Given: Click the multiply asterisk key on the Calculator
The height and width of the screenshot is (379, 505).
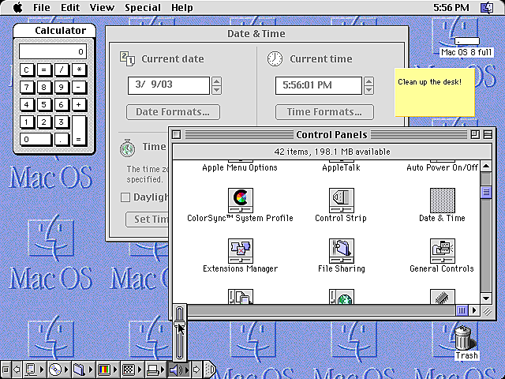Looking at the screenshot, I should coord(79,69).
